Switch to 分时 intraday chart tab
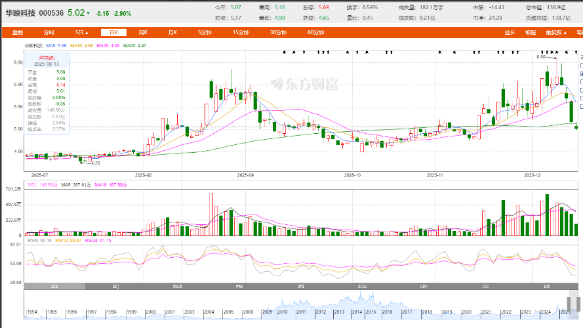The image size is (583, 328). click(x=49, y=32)
